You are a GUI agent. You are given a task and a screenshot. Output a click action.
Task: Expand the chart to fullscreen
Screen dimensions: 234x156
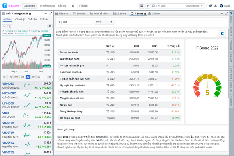pos(50,77)
